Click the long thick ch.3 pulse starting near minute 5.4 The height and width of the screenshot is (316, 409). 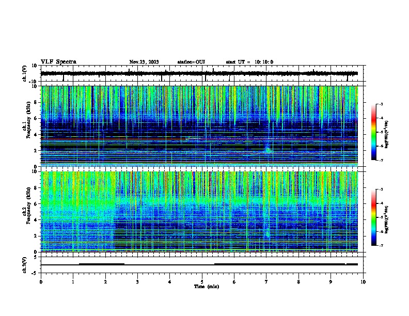tap(279, 264)
